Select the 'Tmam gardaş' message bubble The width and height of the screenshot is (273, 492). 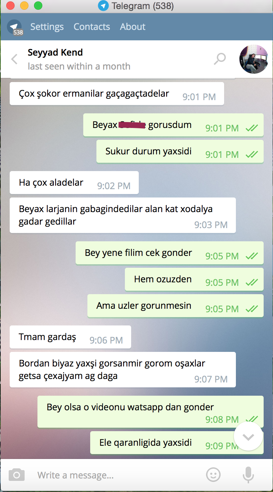click(70, 337)
